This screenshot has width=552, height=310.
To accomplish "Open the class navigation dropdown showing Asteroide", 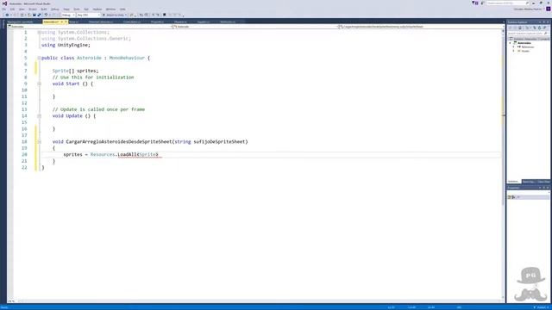I will click(x=255, y=27).
